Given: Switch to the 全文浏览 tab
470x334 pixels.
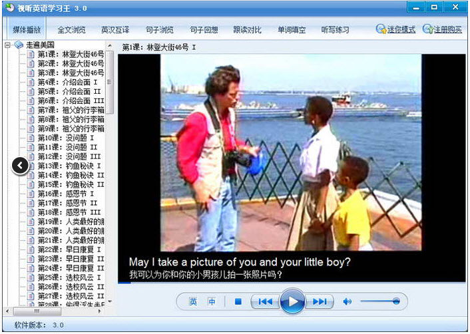Looking at the screenshot, I should click(x=71, y=30).
